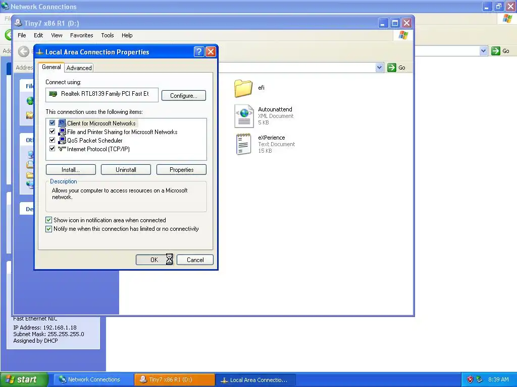Click the Windows flag logo in Tiny7 window
Image resolution: width=517 pixels, height=387 pixels.
[403, 35]
